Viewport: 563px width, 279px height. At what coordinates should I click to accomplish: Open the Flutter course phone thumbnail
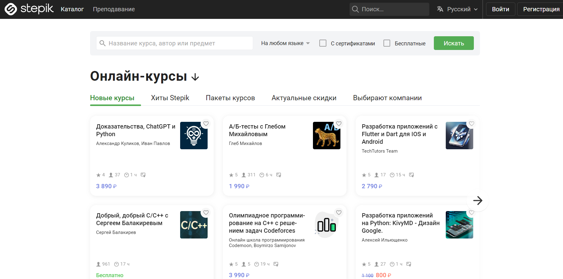coord(459,136)
